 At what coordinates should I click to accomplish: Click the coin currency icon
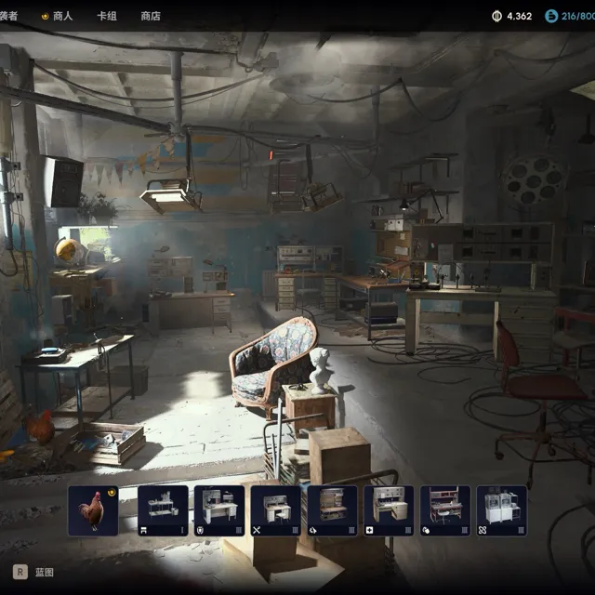(x=496, y=16)
